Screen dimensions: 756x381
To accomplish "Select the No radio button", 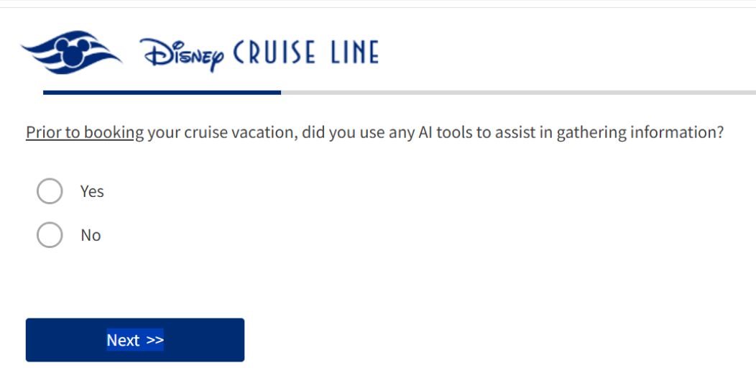I will click(x=50, y=235).
